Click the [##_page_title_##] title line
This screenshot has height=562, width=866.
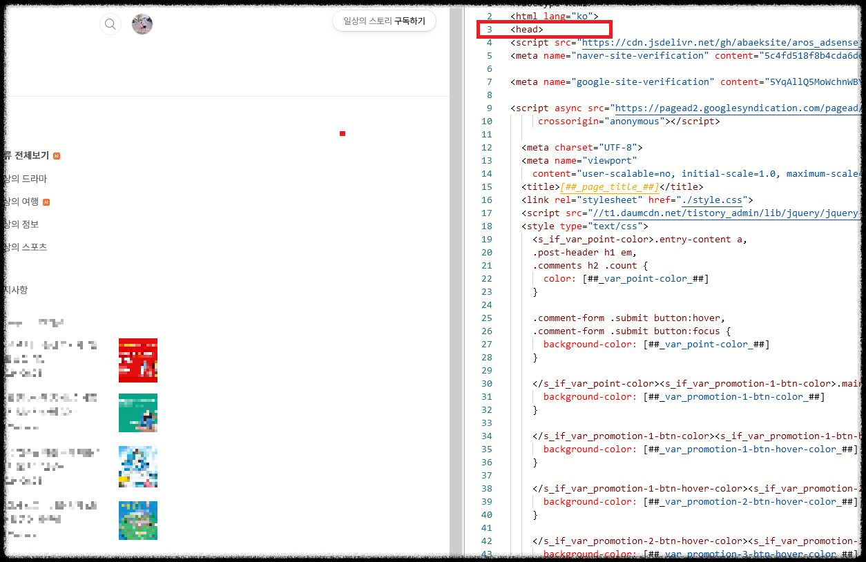point(613,187)
